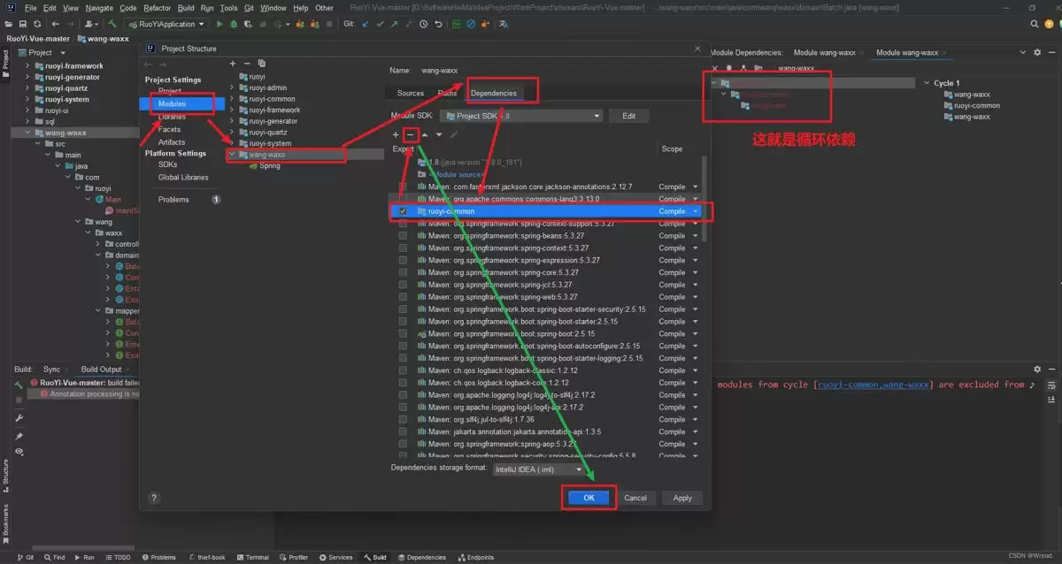Image resolution: width=1062 pixels, height=564 pixels.
Task: Click the Apply button
Action: (682, 498)
